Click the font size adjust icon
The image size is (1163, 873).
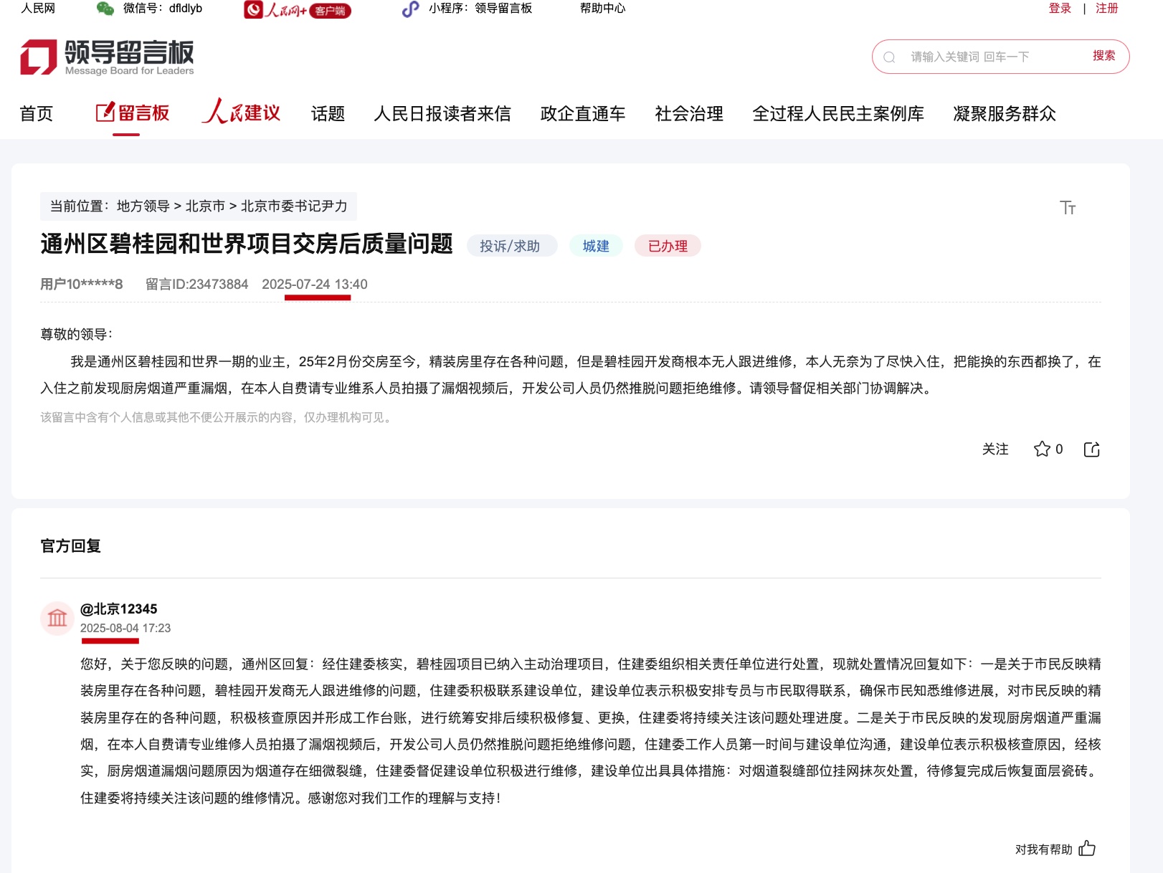(1068, 208)
